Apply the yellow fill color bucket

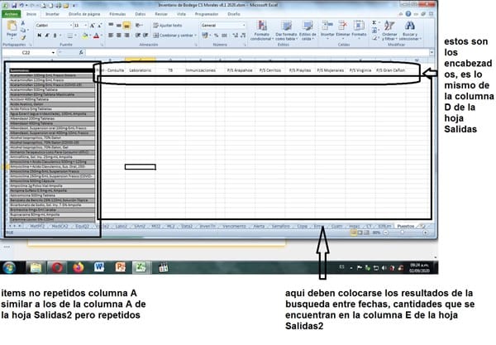(x=84, y=36)
